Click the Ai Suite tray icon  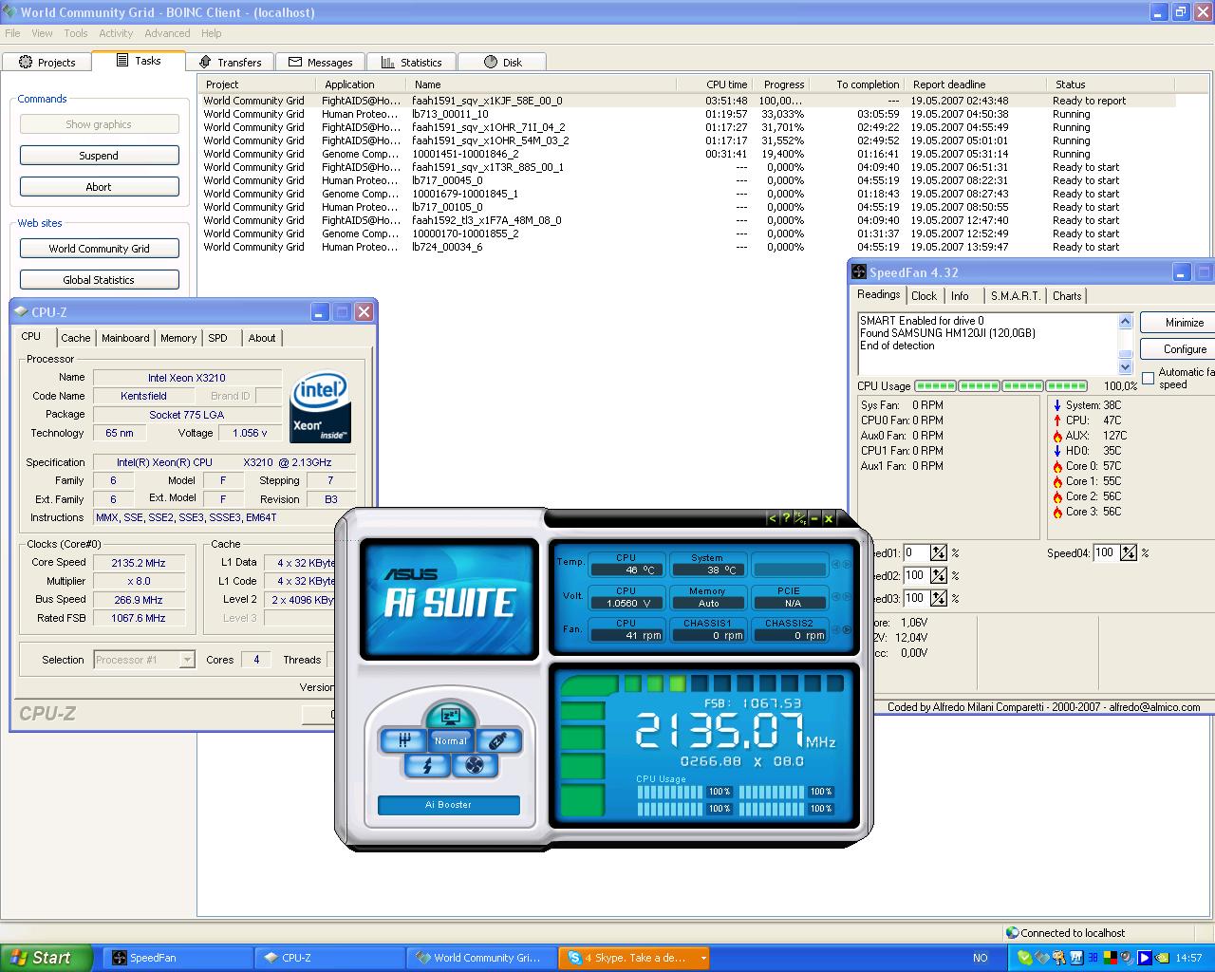tap(1076, 958)
